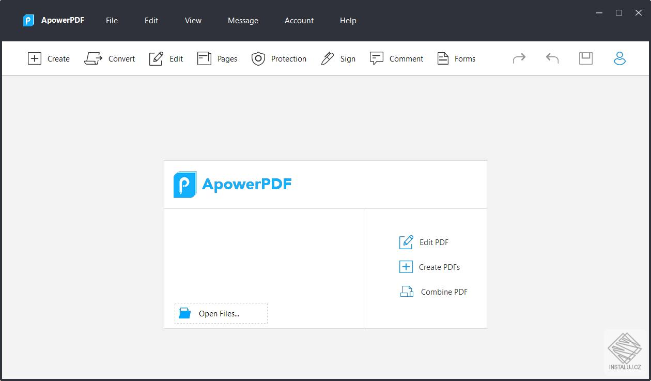This screenshot has width=651, height=381.
Task: Select the Create toolbar label
Action: [x=58, y=59]
